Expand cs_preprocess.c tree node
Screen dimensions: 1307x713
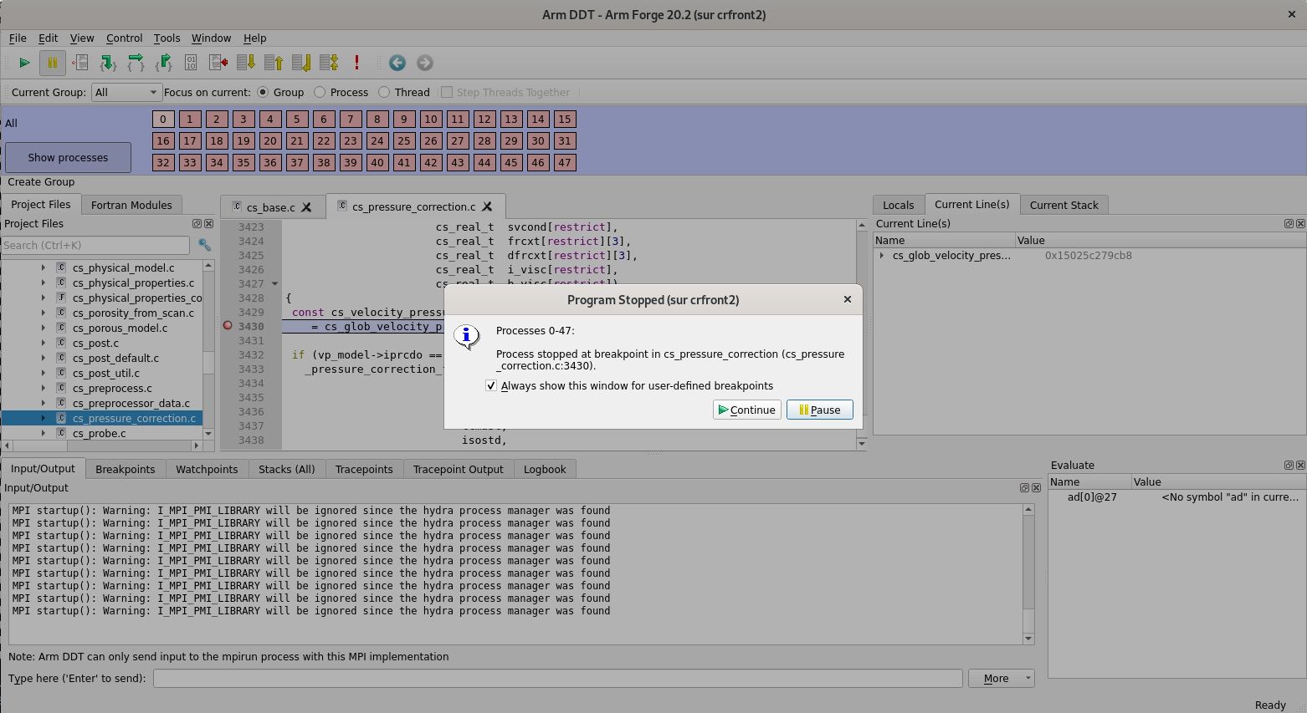pos(44,388)
